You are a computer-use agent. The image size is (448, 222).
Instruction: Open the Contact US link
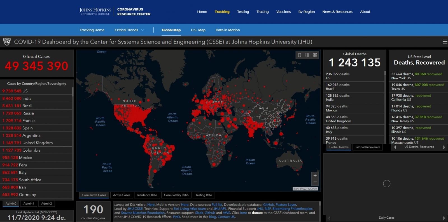tap(226, 217)
